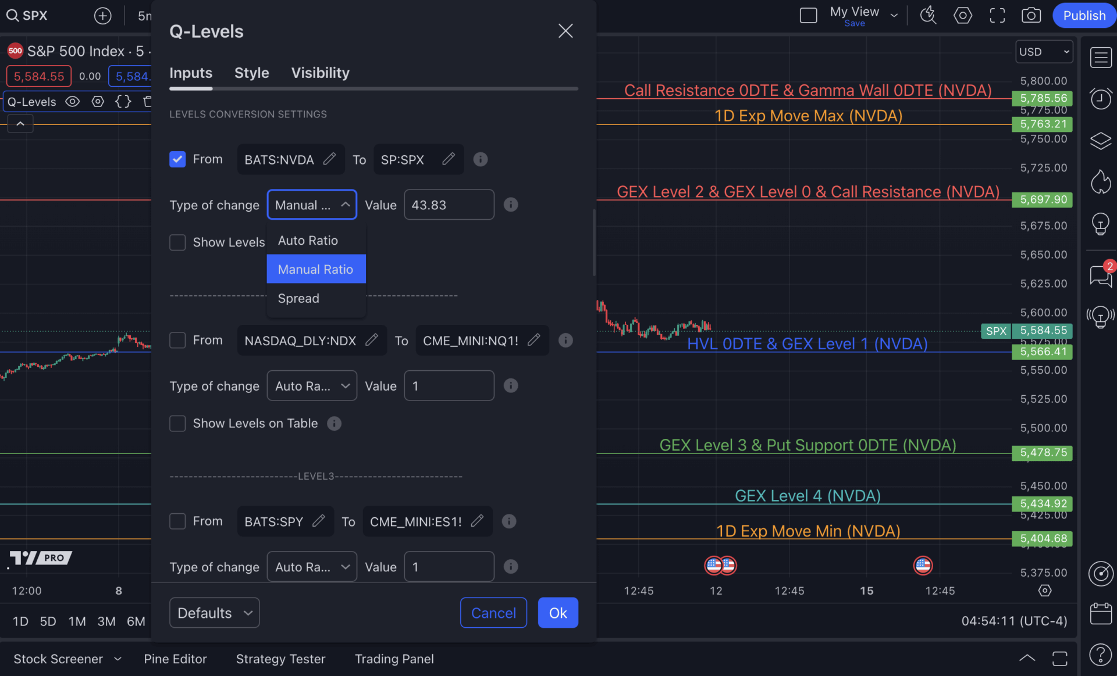Open the Defaults dropdown
Screen dimensions: 1117x676
point(215,613)
